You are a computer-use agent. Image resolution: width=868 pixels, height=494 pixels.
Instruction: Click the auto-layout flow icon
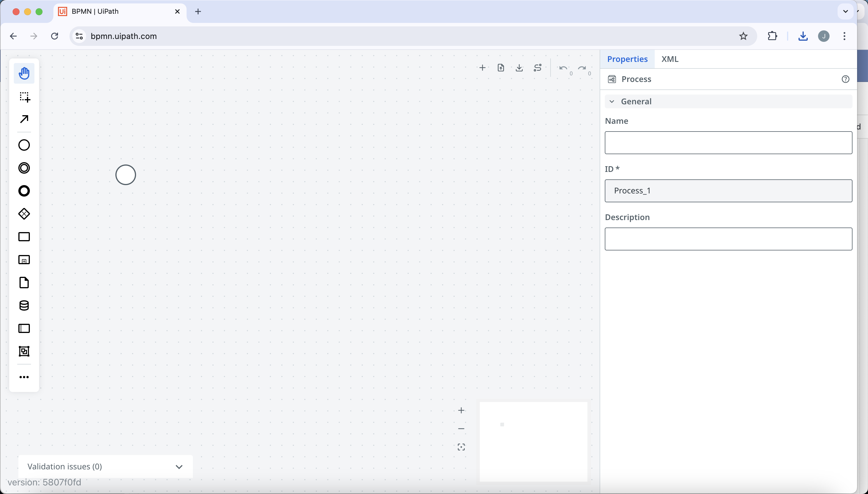(x=538, y=68)
